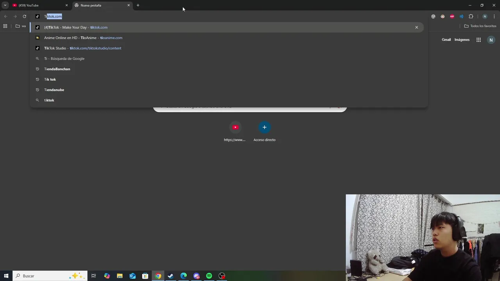Open Discord from the taskbar
The image size is (500, 281).
tap(196, 276)
